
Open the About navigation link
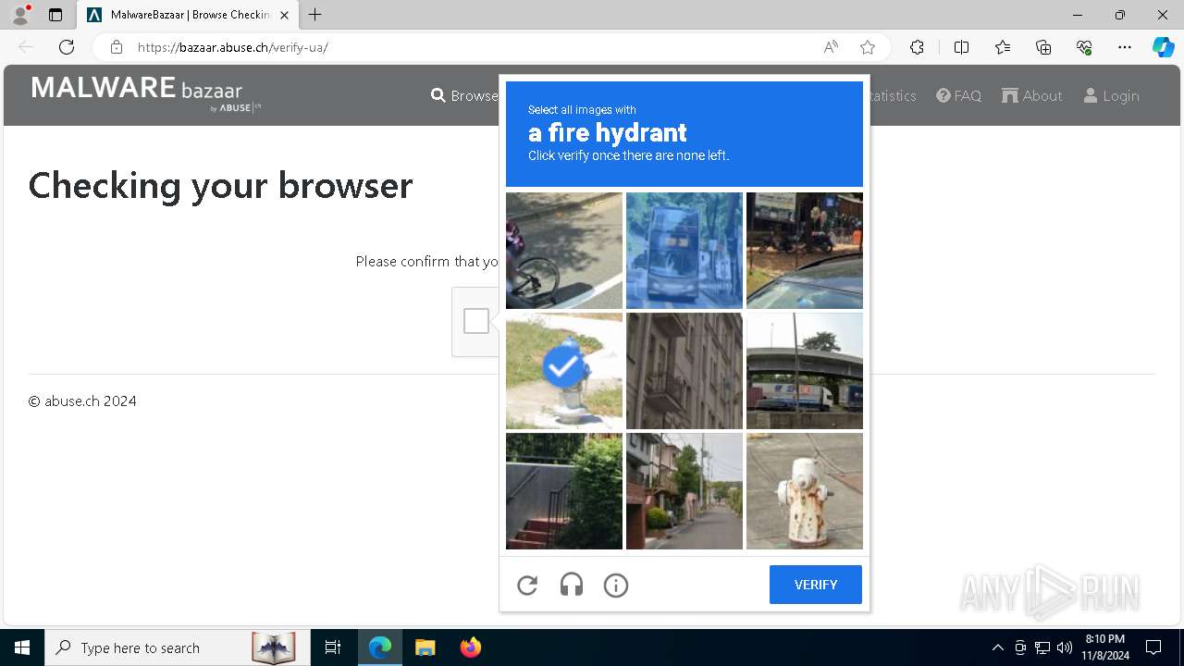1031,95
